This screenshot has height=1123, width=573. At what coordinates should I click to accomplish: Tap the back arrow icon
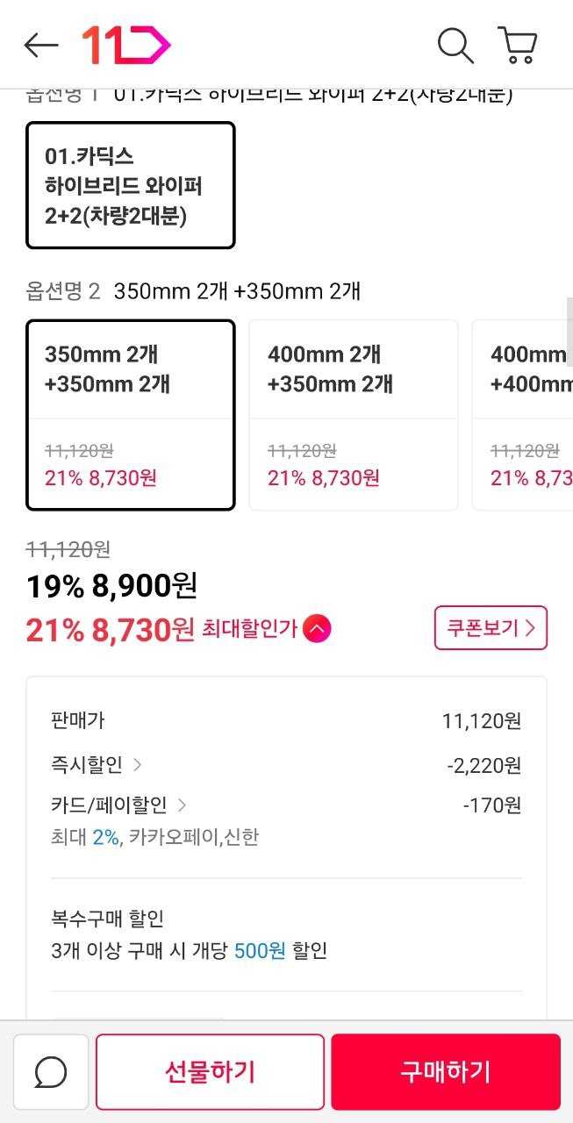tap(40, 46)
